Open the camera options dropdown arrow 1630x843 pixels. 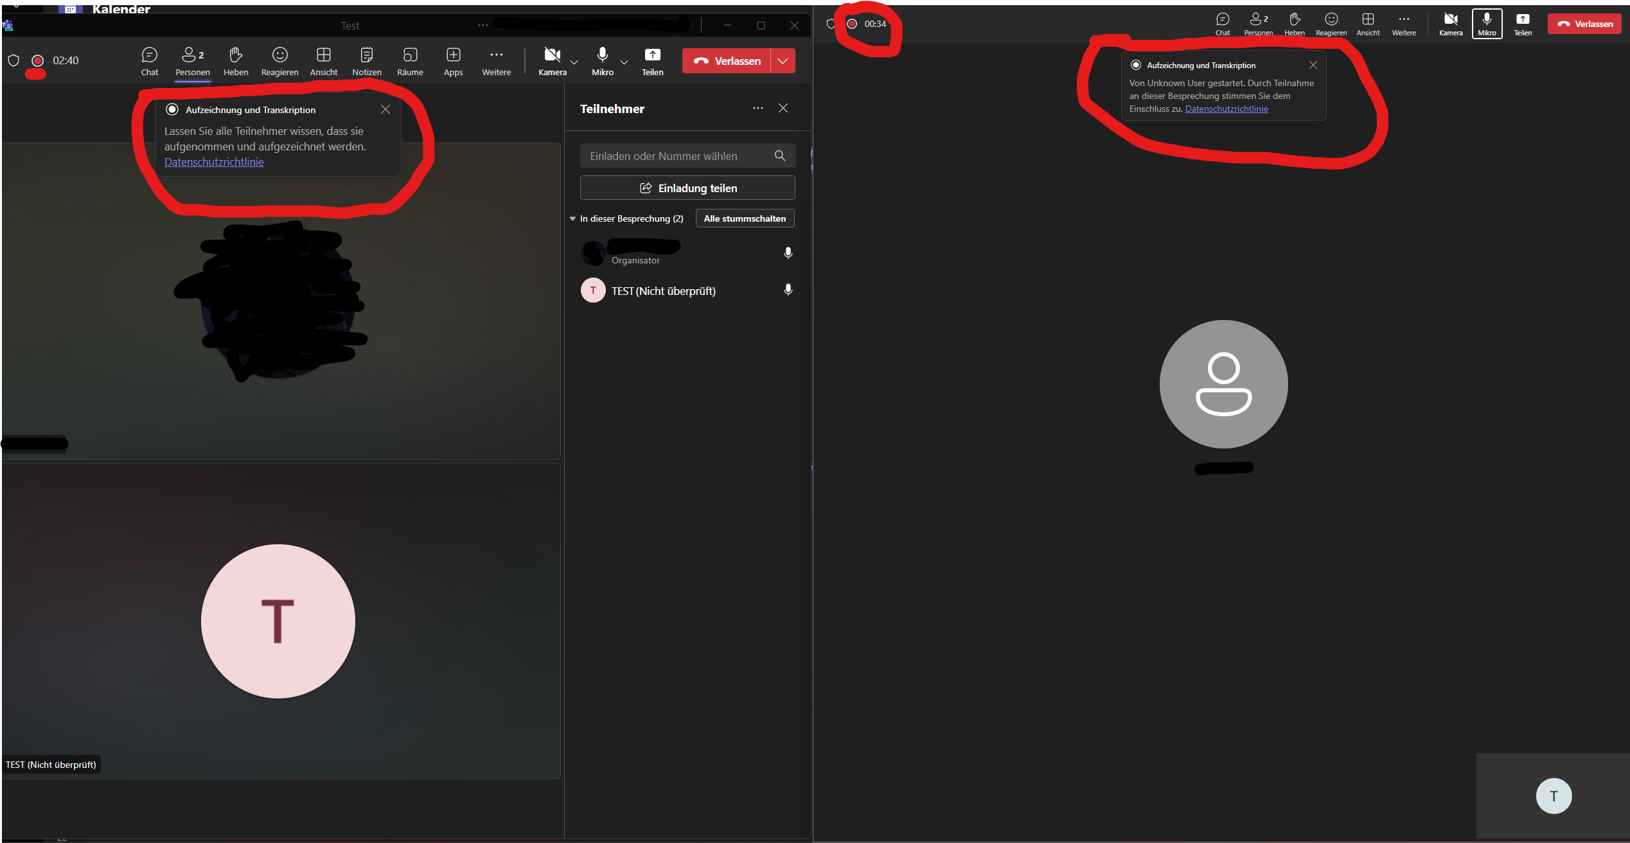coord(574,62)
